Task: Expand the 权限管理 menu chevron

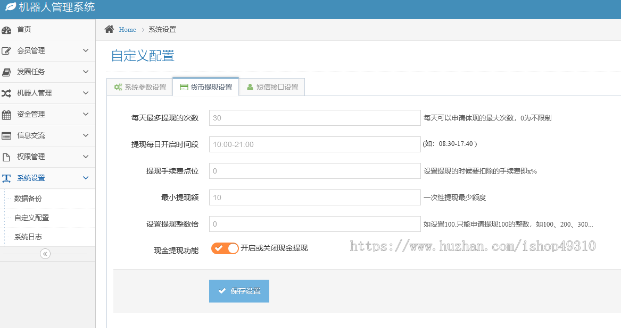Action: point(86,157)
